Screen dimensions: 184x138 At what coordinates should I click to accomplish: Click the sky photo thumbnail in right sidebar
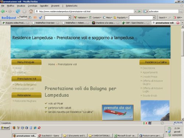pos(155,110)
